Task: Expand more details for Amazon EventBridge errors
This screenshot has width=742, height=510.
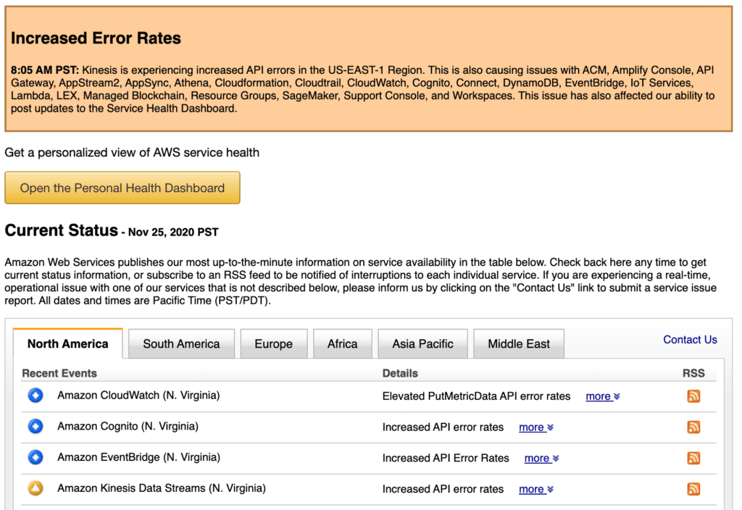Action: tap(541, 458)
